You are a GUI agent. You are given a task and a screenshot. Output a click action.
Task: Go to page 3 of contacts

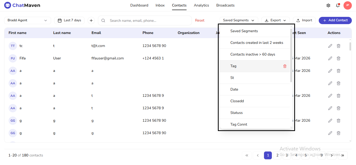287,155
